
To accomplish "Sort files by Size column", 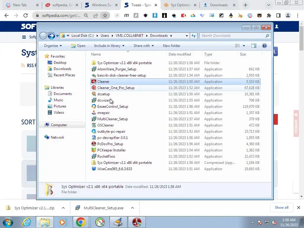I will point(249,54).
